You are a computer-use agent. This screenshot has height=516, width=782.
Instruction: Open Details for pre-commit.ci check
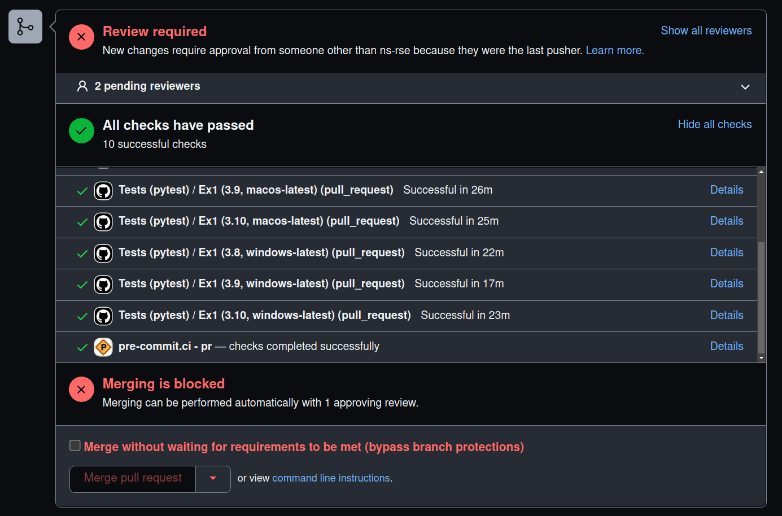coord(727,346)
